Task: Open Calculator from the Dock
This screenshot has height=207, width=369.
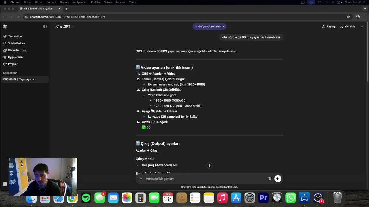Action: [x=140, y=198]
